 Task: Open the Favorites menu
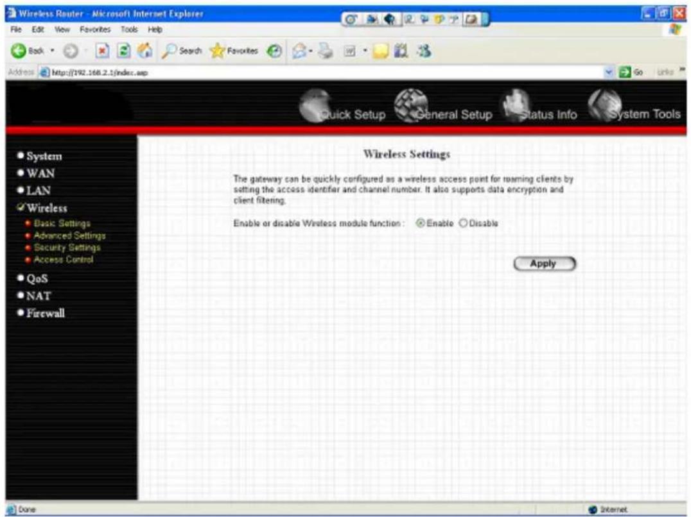tap(95, 30)
